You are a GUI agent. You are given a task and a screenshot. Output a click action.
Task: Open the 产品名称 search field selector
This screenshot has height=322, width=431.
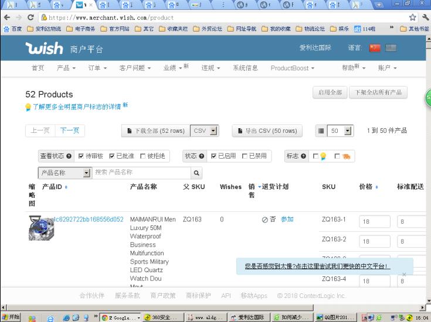point(65,173)
